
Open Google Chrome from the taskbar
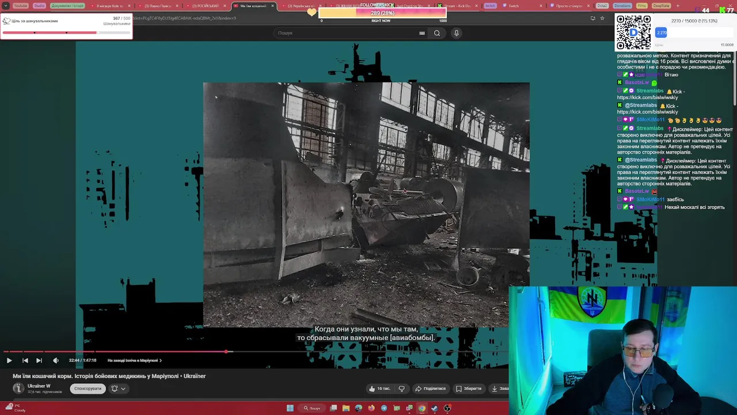coord(422,408)
